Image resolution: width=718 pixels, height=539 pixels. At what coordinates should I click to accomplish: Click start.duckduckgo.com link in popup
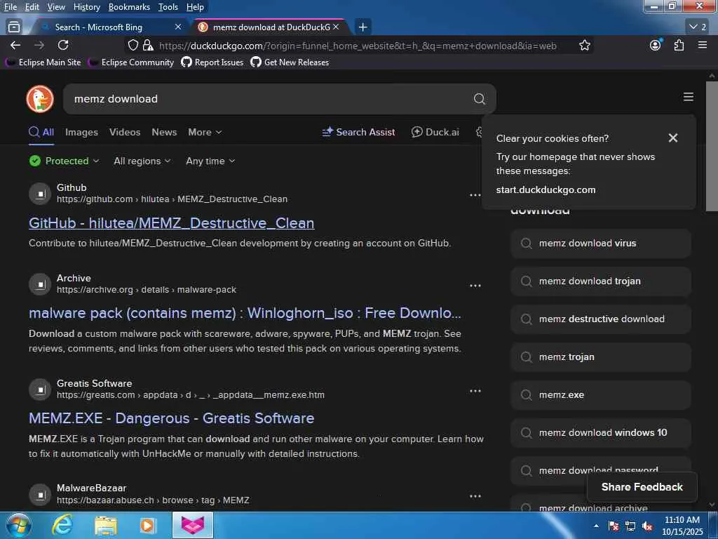[546, 189]
